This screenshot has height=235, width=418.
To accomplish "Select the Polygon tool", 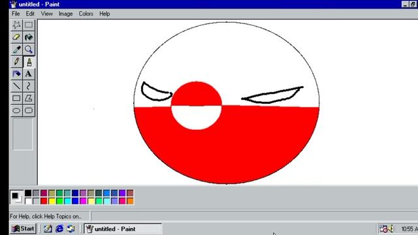I will pos(29,99).
